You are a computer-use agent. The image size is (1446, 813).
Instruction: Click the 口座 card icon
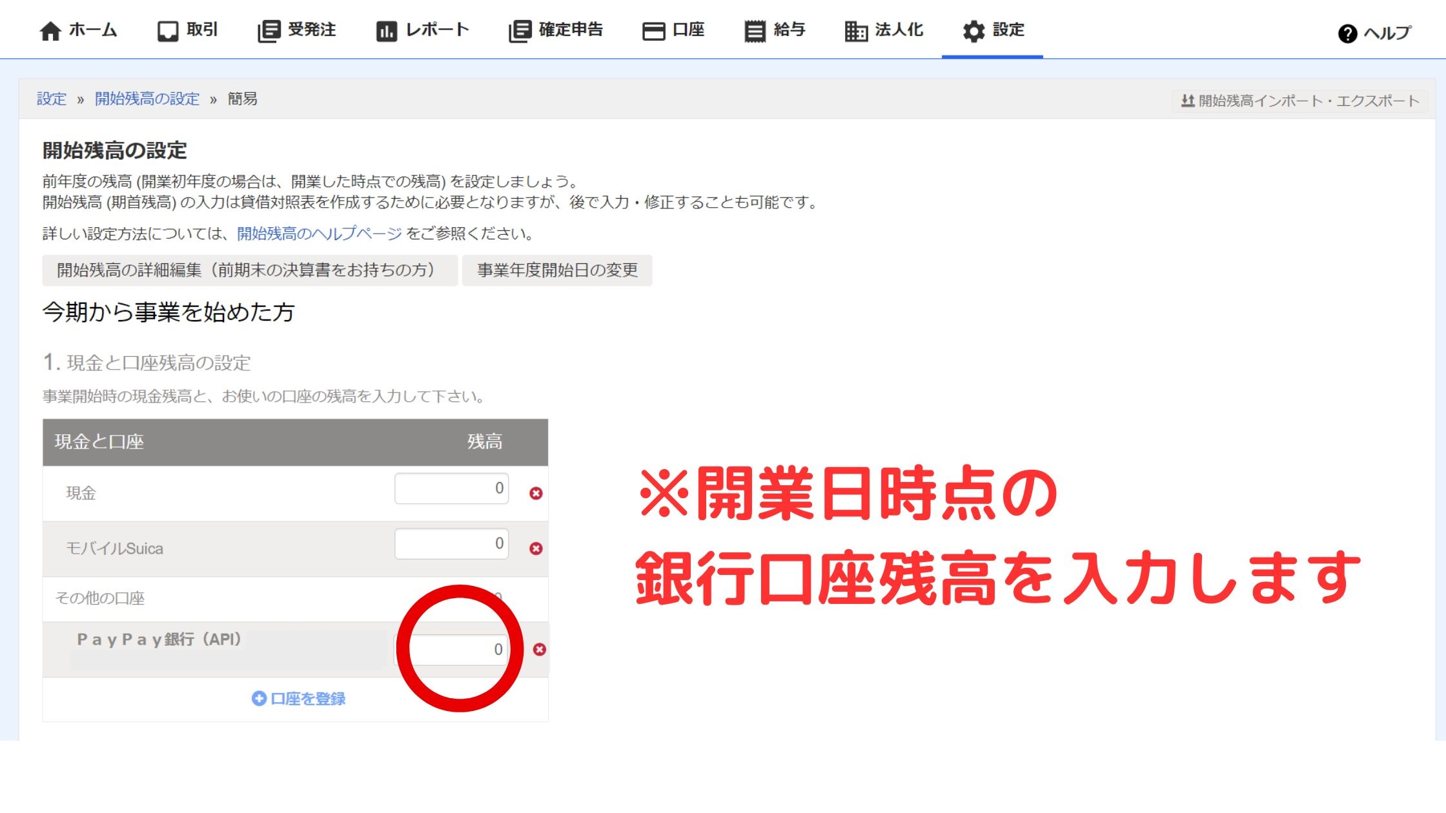[653, 31]
